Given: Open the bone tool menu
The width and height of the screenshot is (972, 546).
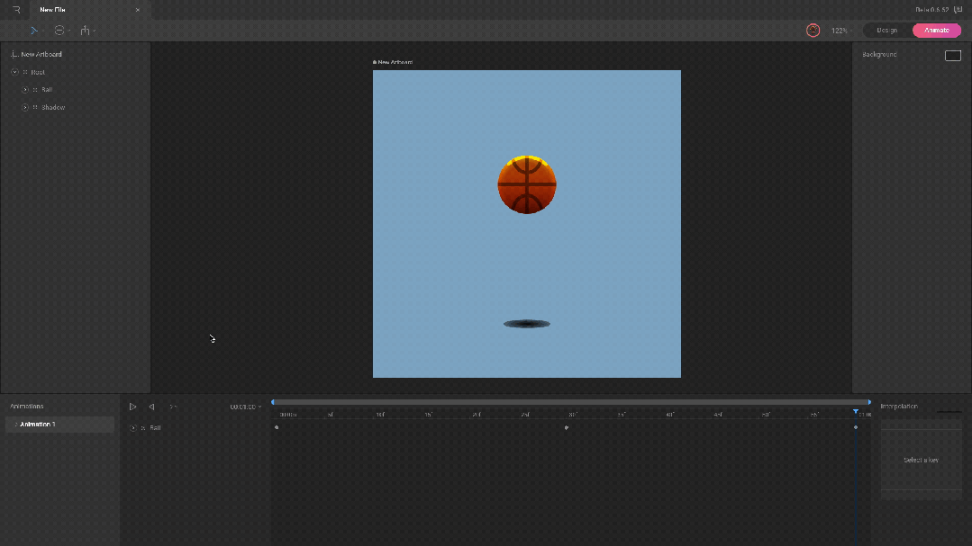Looking at the screenshot, I should click(x=86, y=31).
